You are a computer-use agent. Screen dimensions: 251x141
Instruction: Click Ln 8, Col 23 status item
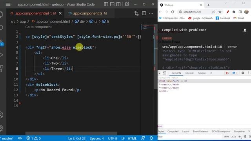[77, 138]
